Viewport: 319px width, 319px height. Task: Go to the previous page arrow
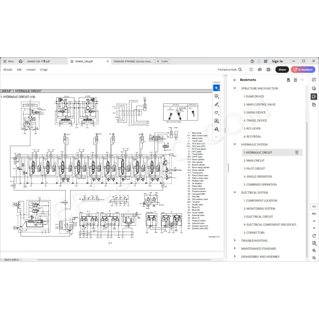point(314,221)
